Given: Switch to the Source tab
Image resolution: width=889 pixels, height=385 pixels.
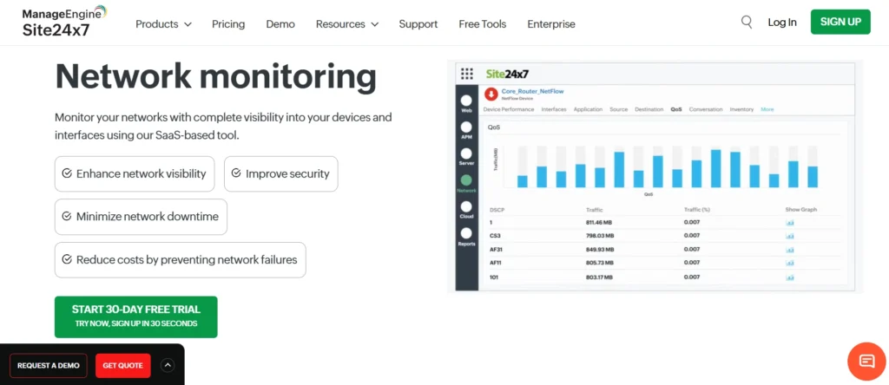Looking at the screenshot, I should [x=618, y=109].
